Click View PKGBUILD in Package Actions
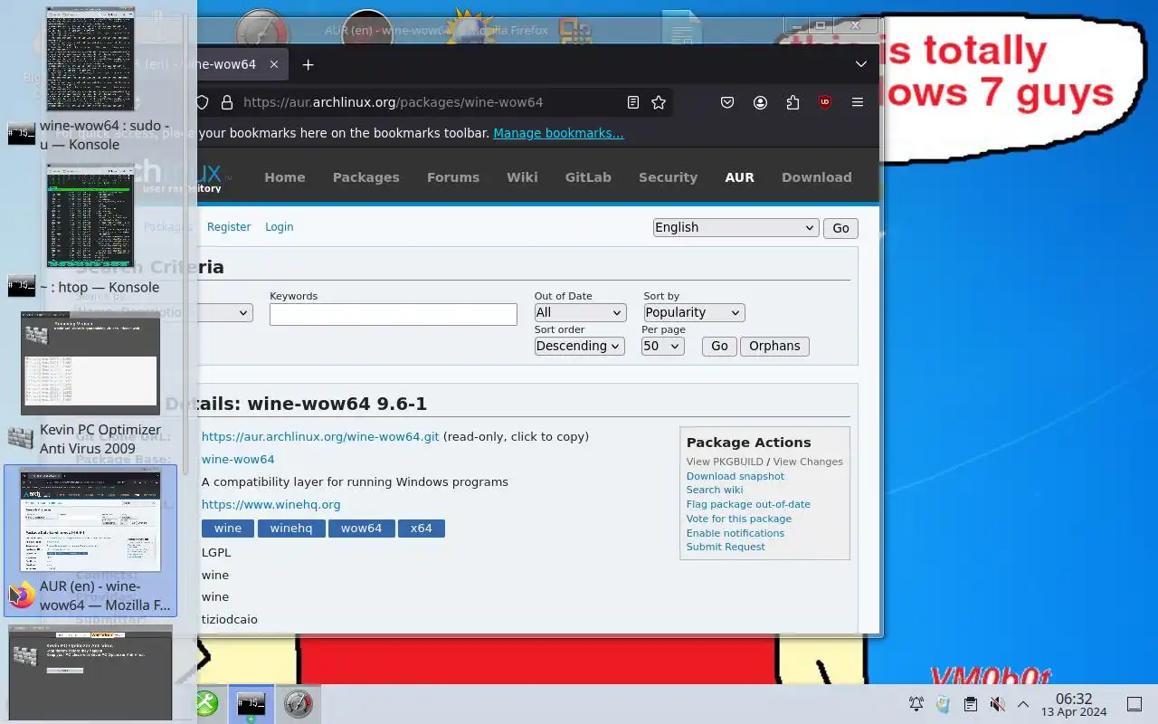 tap(725, 462)
